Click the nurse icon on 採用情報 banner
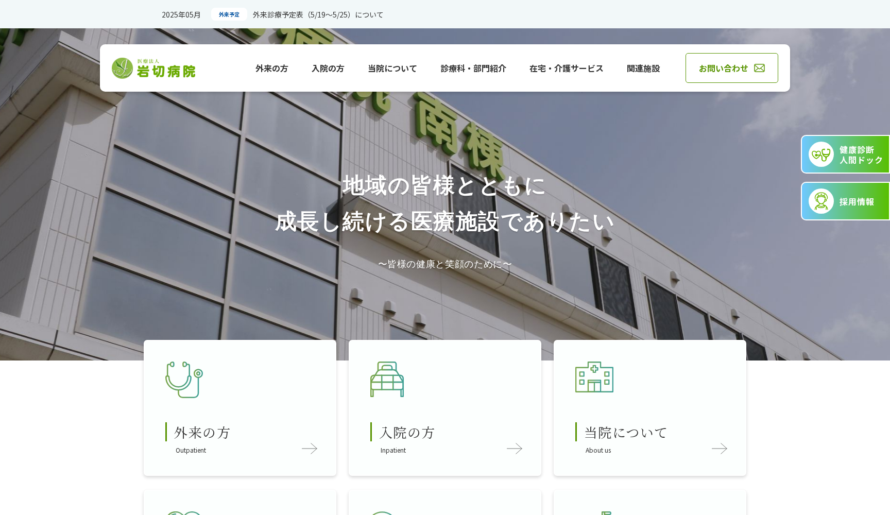This screenshot has height=515, width=890. click(x=821, y=201)
